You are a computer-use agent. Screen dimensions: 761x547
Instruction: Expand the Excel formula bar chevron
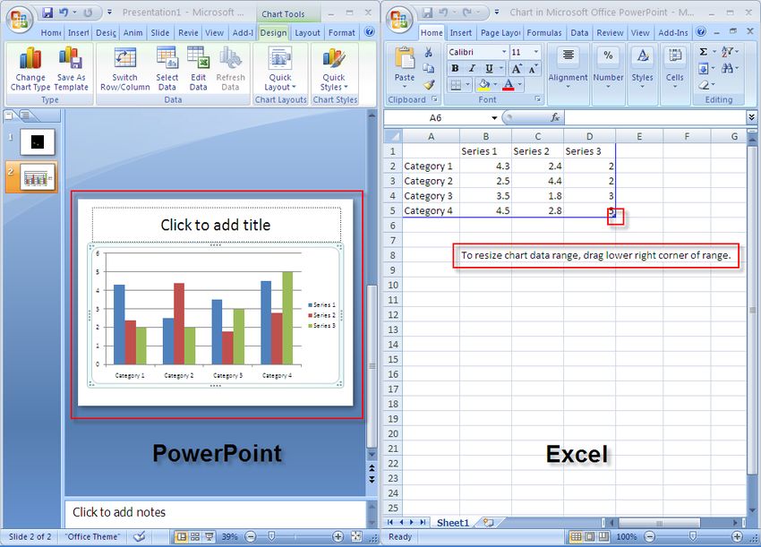click(751, 117)
